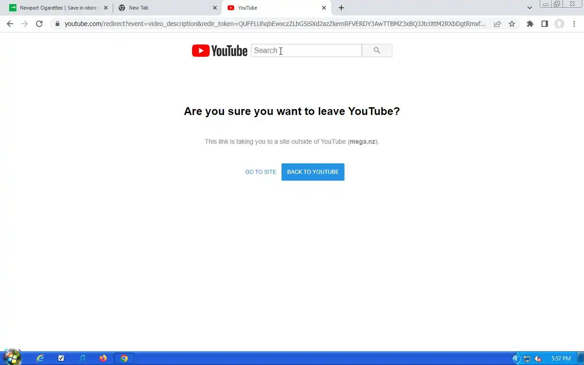This screenshot has height=365, width=584.
Task: Open the checkmark app in taskbar
Action: coord(61,359)
